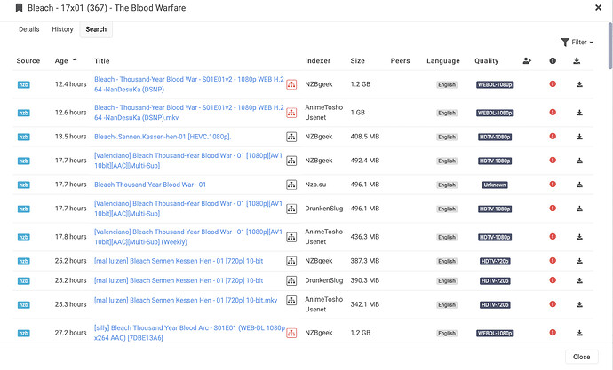Screen dimensions: 613x370
Task: Click the Close button at bottom
Action: coord(581,357)
